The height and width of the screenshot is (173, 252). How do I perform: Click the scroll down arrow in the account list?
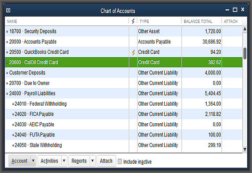point(245,150)
